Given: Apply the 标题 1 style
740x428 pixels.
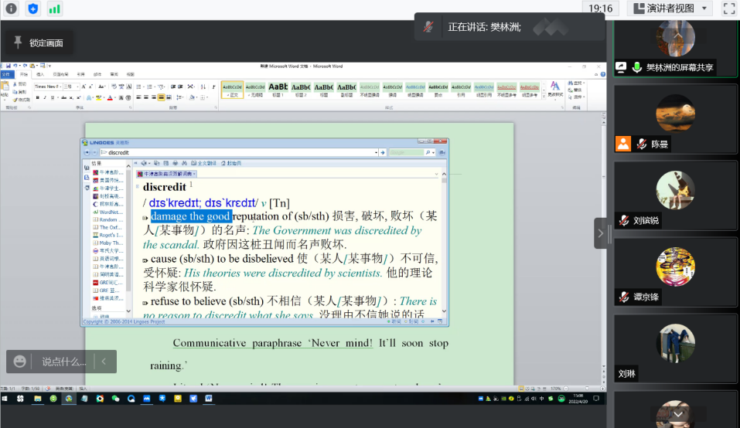Looking at the screenshot, I should tap(278, 90).
